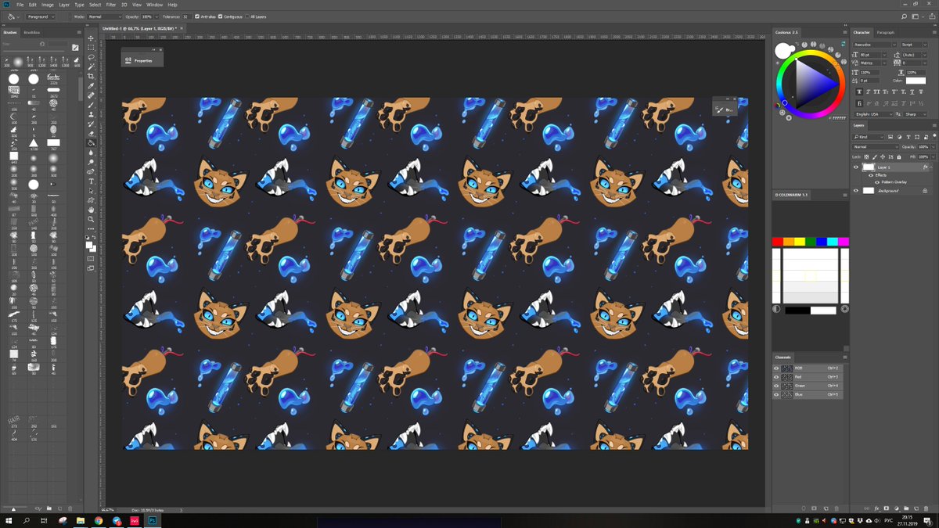Select the Paint Bucket tool in toolbar
Viewport: 939px width, 528px height.
pyautogui.click(x=91, y=143)
